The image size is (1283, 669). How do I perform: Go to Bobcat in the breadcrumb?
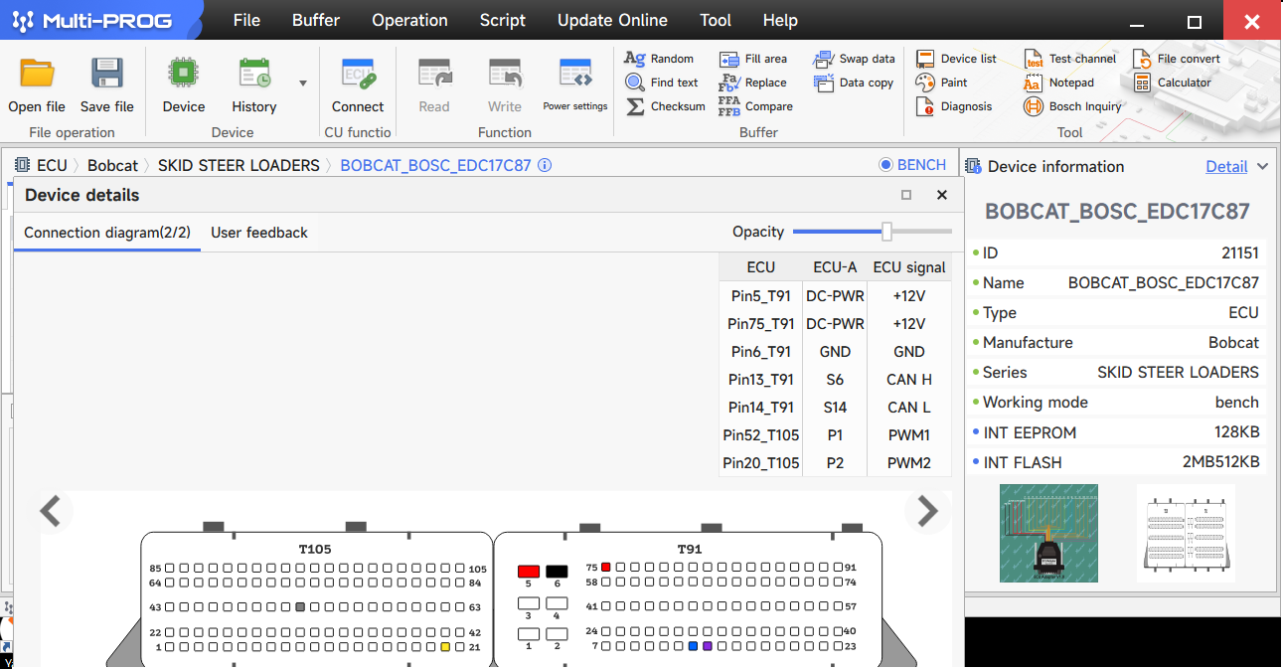pos(113,166)
